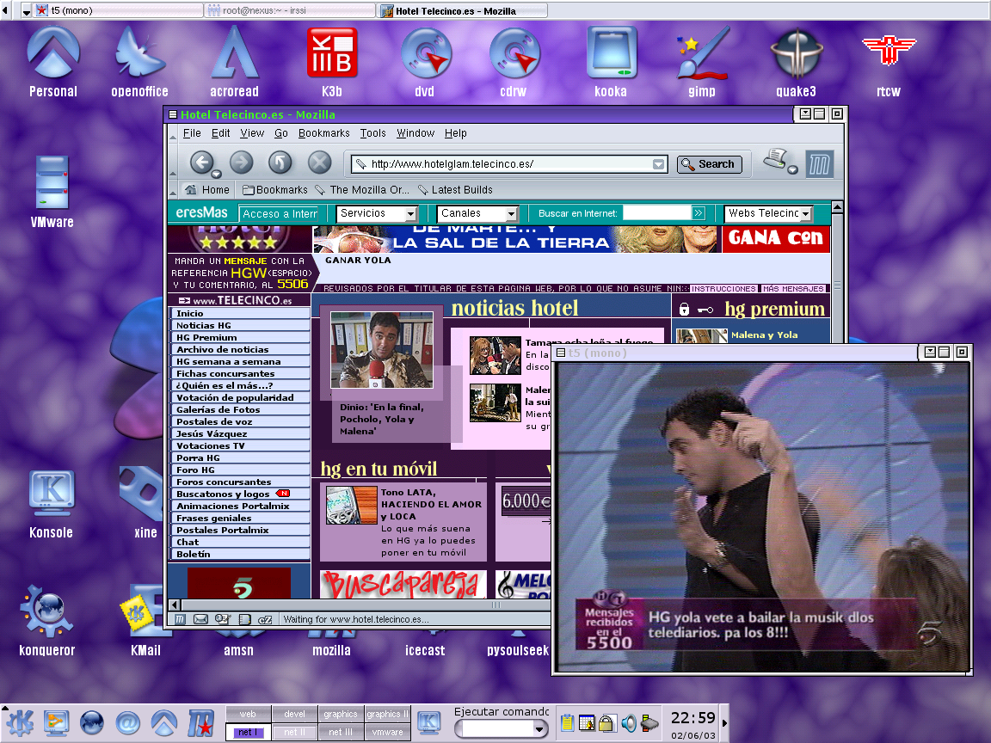
Task: Switch to the devel virtual desktop
Action: pyautogui.click(x=294, y=714)
